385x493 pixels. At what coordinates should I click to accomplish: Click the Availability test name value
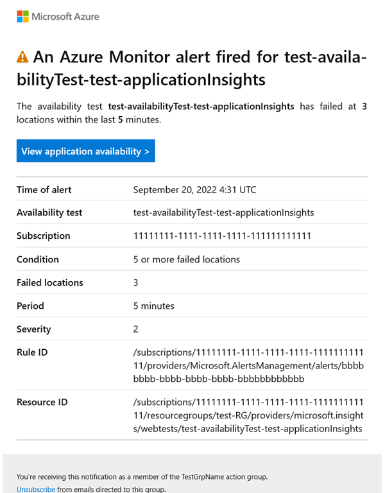pos(223,212)
